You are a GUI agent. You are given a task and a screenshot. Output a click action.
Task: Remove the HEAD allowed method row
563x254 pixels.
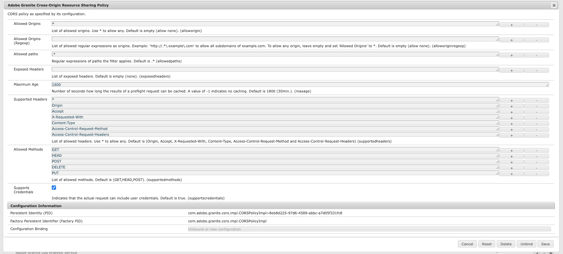536,156
